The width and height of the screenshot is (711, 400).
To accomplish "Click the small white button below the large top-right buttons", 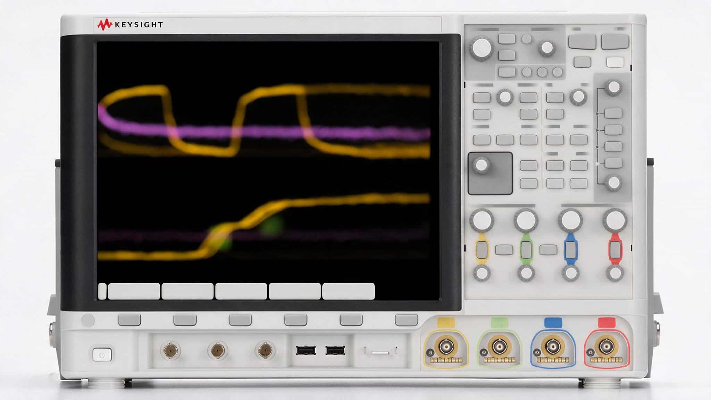I will coord(615,62).
